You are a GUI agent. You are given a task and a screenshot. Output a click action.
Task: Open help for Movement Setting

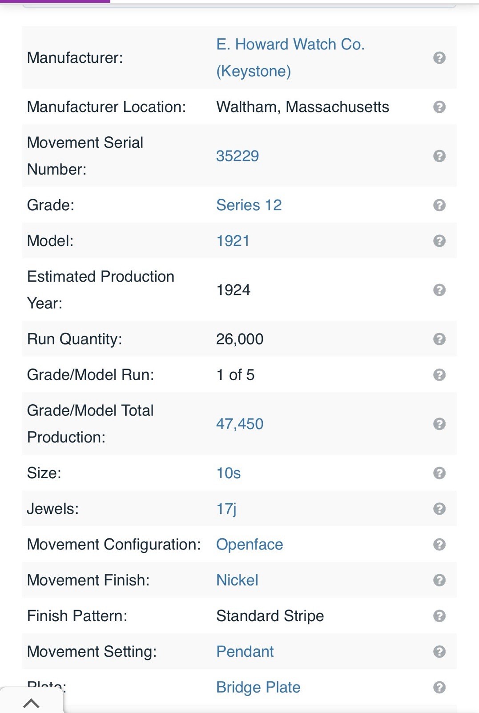click(x=439, y=652)
